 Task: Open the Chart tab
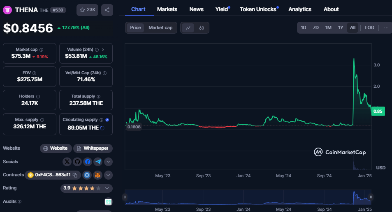[138, 9]
